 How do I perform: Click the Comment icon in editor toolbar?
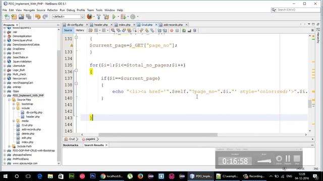pyautogui.click(x=184, y=30)
